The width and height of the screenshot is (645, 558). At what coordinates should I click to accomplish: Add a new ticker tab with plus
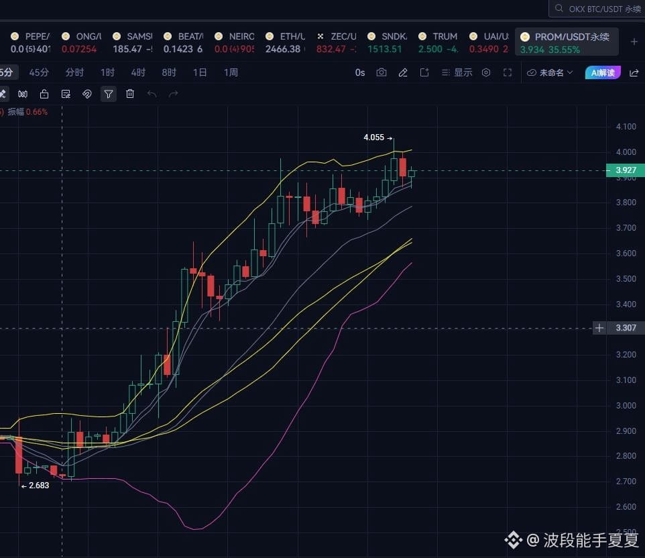[x=634, y=42]
